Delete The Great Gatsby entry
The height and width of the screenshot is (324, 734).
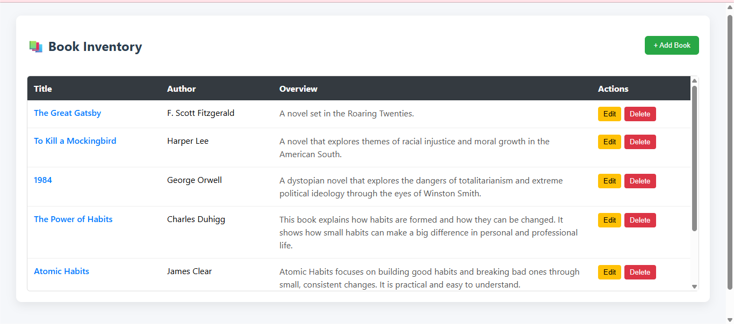pyautogui.click(x=639, y=114)
